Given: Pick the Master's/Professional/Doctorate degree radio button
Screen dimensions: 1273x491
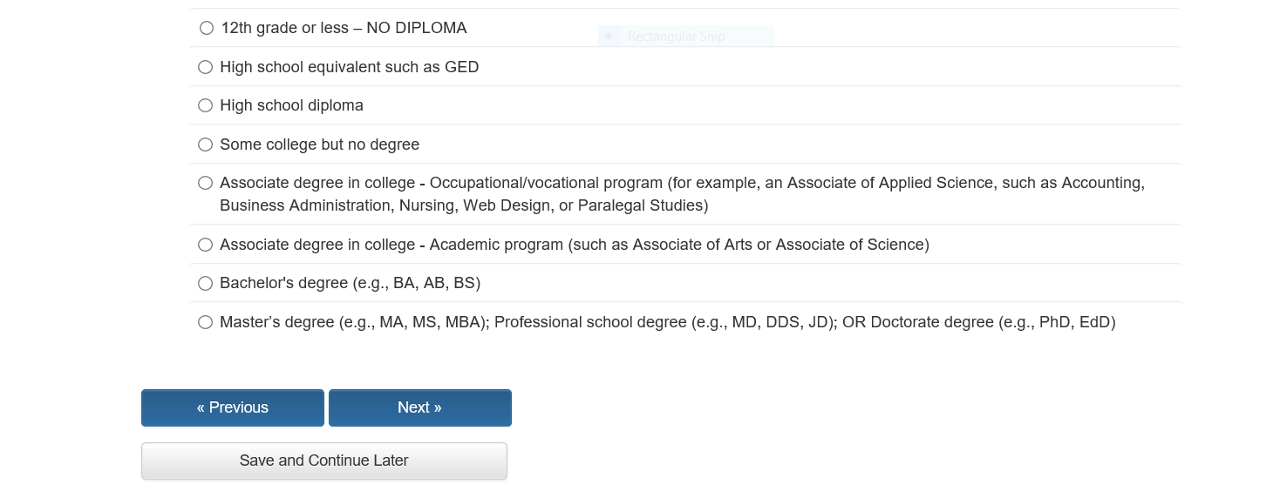Looking at the screenshot, I should coord(206,322).
